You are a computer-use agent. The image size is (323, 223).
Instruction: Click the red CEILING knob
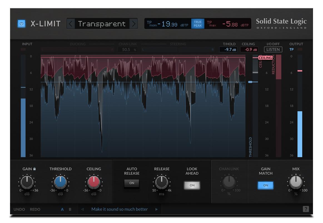[x=94, y=182]
